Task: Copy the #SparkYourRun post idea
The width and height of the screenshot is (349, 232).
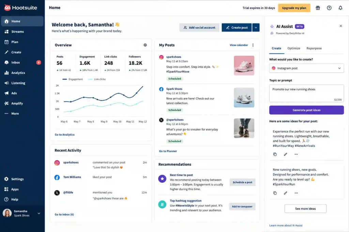Action: [x=275, y=193]
